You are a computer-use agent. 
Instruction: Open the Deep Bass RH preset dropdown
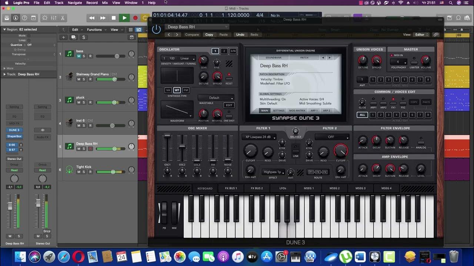(197, 27)
